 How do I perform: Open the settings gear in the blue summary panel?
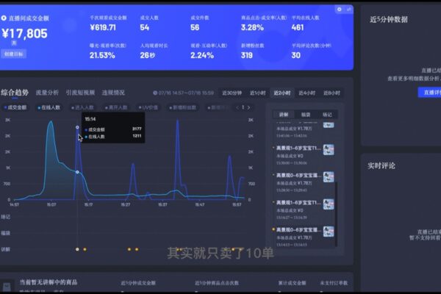[x=339, y=10]
